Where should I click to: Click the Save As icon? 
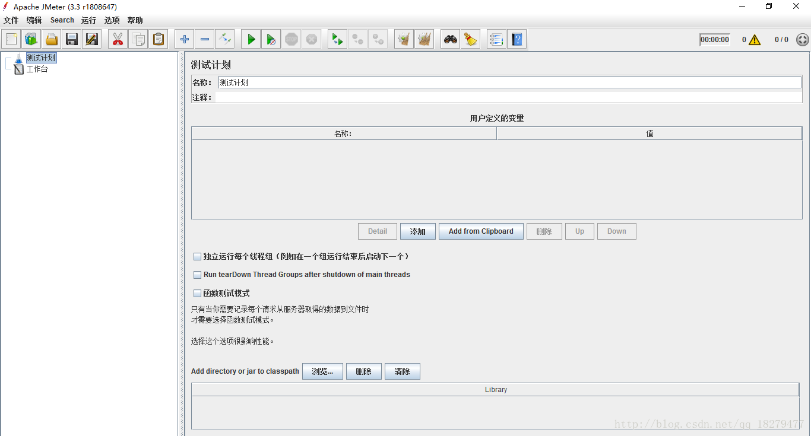[92, 39]
